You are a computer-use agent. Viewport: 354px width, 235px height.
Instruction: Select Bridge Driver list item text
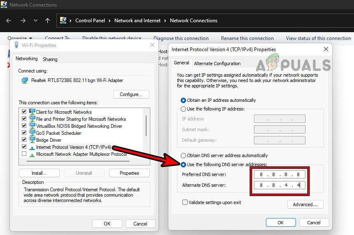coord(49,140)
